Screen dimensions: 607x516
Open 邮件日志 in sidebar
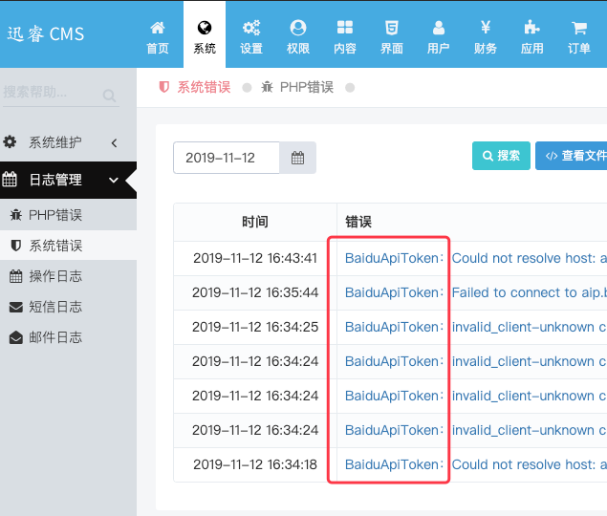tap(68, 337)
